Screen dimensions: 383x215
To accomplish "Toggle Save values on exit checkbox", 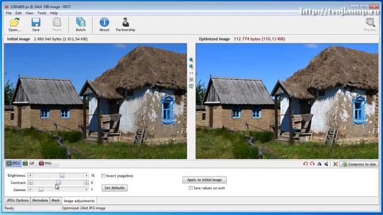I will (190, 188).
